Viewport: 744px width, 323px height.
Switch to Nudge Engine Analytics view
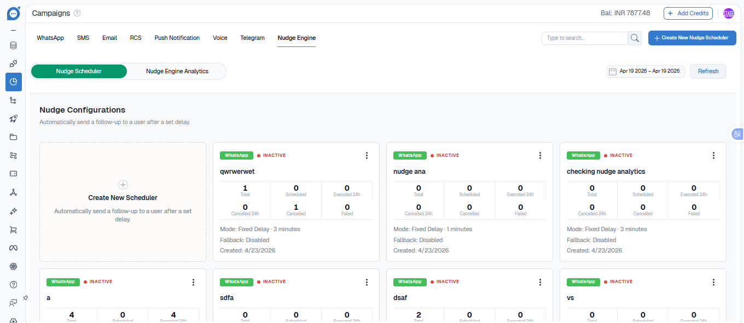(x=177, y=71)
